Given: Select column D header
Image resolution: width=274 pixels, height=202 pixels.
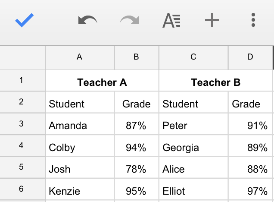Looking at the screenshot, I should pyautogui.click(x=250, y=57).
